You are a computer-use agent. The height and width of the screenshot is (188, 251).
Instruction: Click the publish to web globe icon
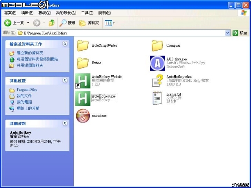pos(12,60)
